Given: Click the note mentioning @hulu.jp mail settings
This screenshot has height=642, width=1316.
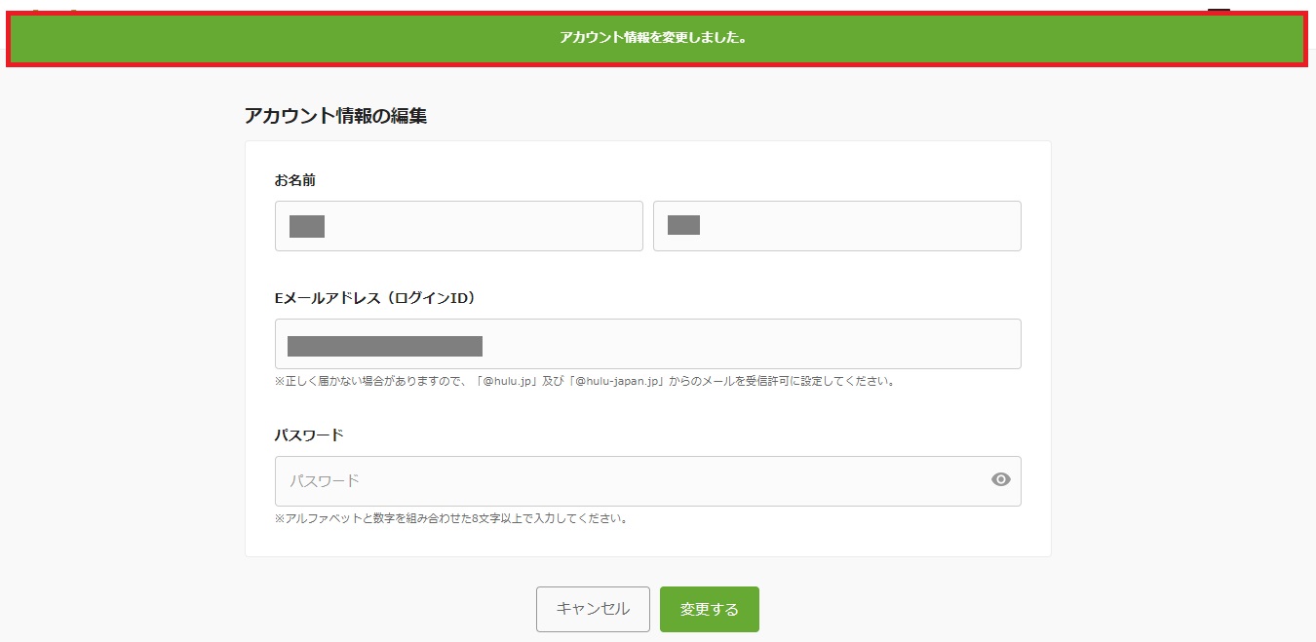Looking at the screenshot, I should click(x=585, y=381).
